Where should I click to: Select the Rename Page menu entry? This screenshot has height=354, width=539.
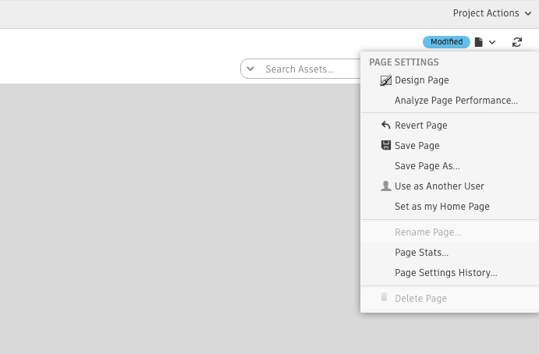point(449,232)
